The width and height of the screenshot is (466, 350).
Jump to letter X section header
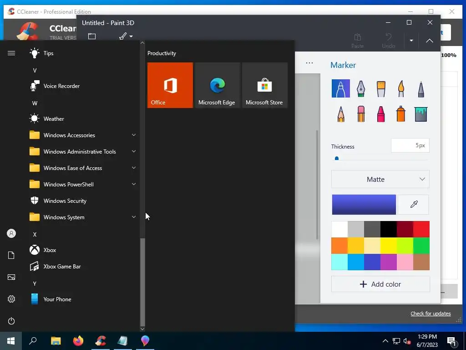(x=35, y=235)
